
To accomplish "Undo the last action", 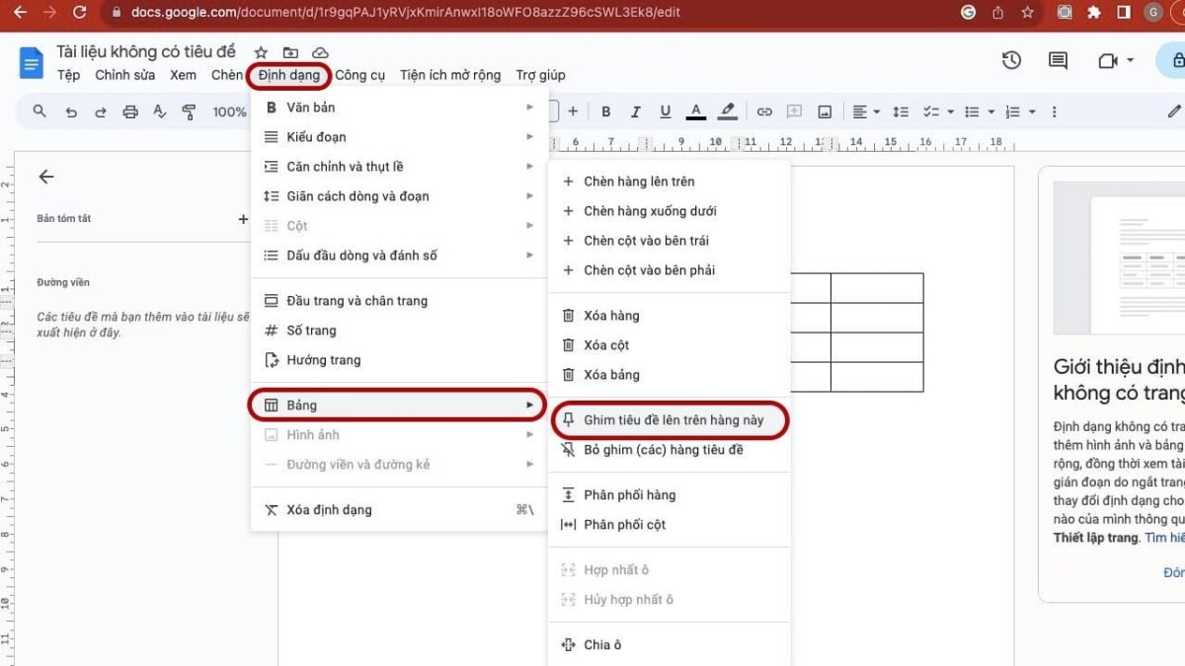I will pos(71,111).
